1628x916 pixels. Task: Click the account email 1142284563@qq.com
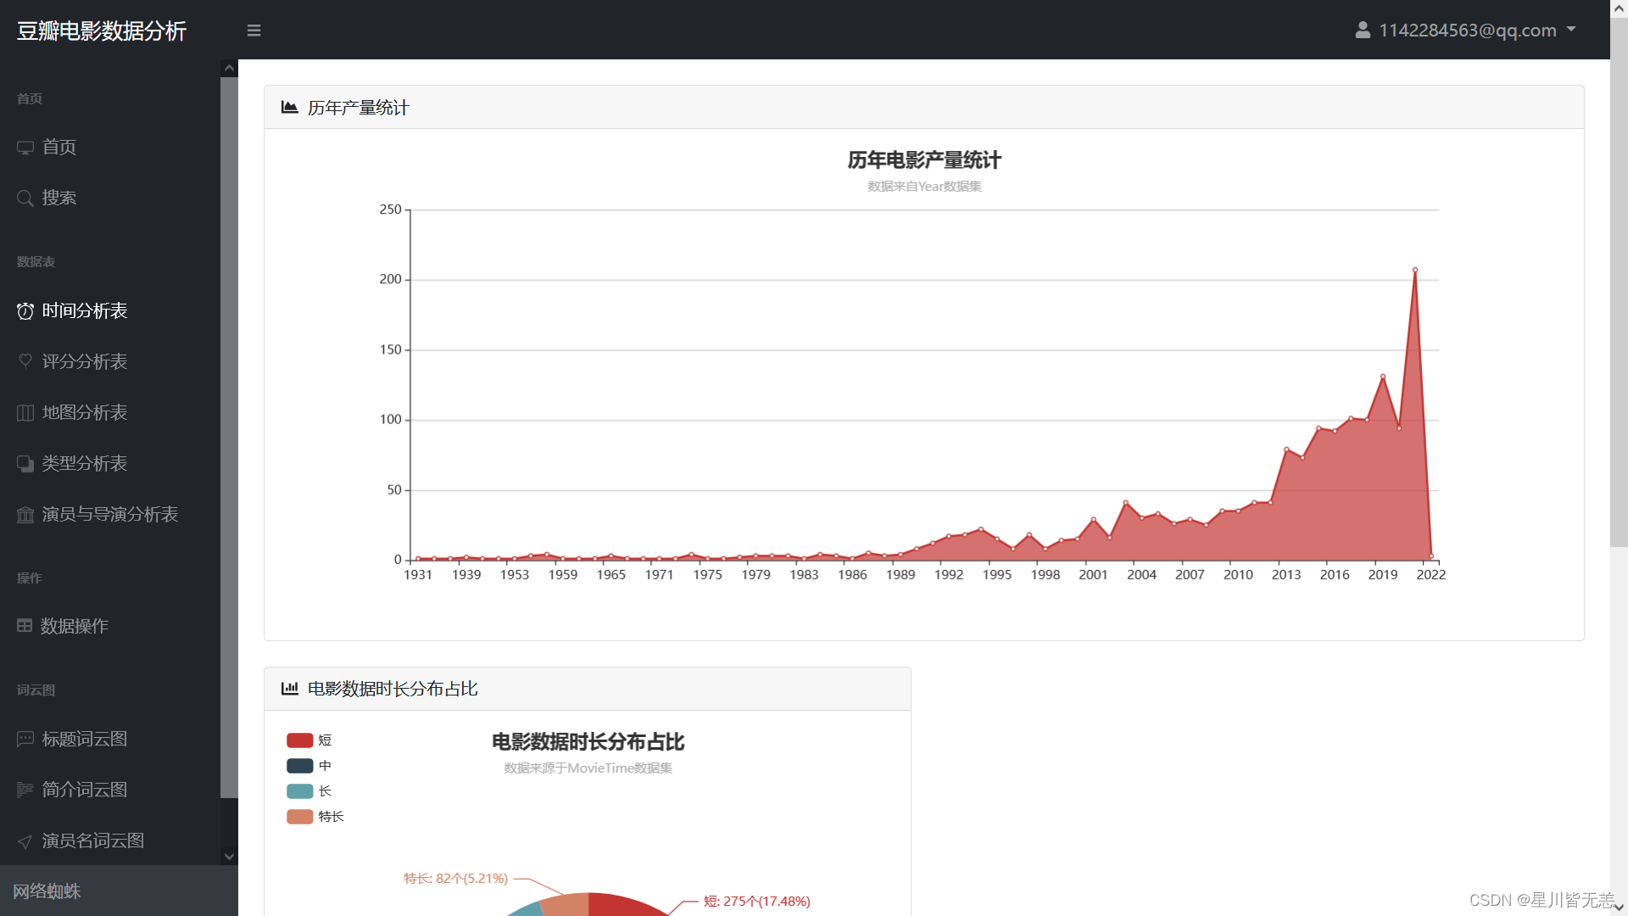coord(1467,31)
